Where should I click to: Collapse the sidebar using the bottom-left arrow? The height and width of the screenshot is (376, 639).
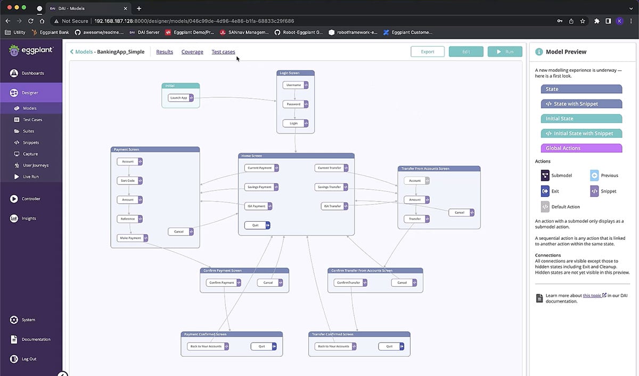pos(62,374)
